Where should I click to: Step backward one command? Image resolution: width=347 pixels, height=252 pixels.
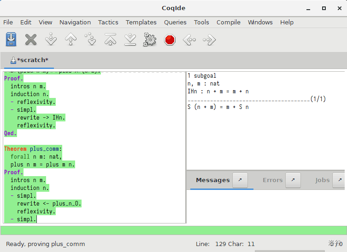(71, 40)
